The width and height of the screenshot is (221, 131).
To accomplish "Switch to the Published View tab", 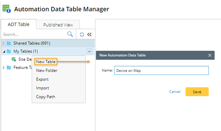I will tap(58, 25).
